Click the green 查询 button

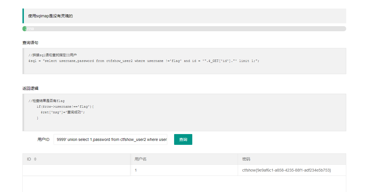coord(183,139)
